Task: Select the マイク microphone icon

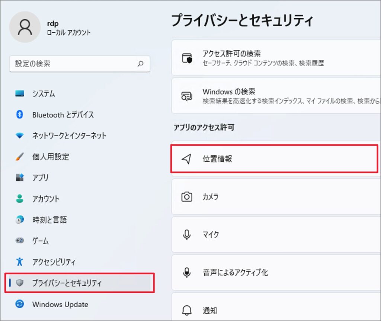Action: pyautogui.click(x=186, y=235)
